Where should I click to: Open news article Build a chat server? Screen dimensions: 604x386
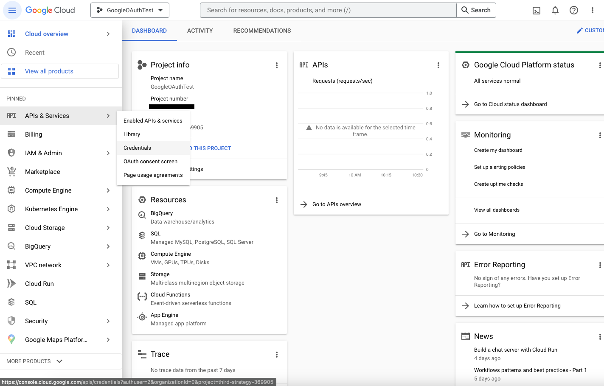coord(515,350)
